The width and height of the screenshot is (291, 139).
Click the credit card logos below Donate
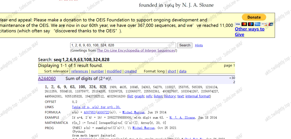pyautogui.click(x=254, y=24)
